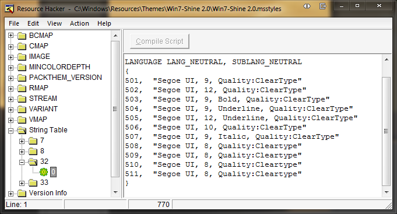Image resolution: width=397 pixels, height=214 pixels.
Task: Click the left-right arrows icon in title bar
Action: click(307, 6)
